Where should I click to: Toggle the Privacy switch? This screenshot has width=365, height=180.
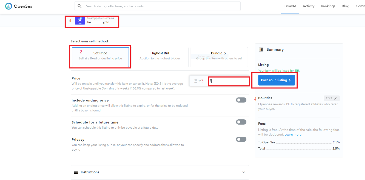(x=241, y=139)
